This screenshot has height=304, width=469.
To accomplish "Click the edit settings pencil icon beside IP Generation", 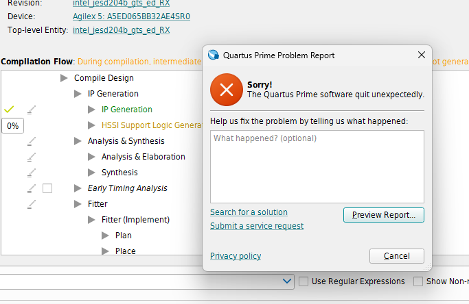I will point(32,110).
